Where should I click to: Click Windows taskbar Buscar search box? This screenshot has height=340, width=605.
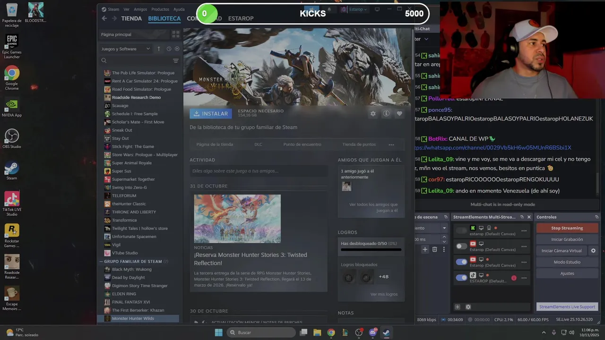click(x=261, y=332)
